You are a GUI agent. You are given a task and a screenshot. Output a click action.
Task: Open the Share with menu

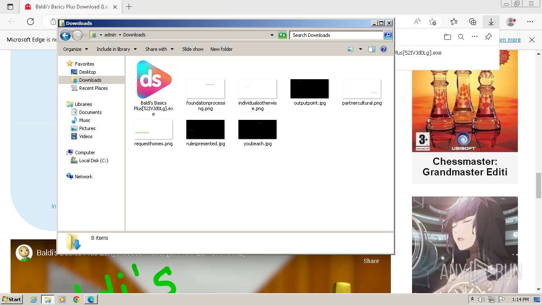(x=159, y=49)
